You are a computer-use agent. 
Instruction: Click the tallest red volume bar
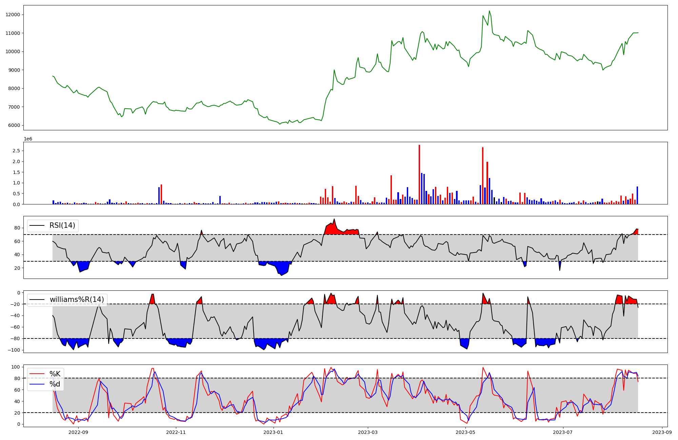click(x=419, y=174)
